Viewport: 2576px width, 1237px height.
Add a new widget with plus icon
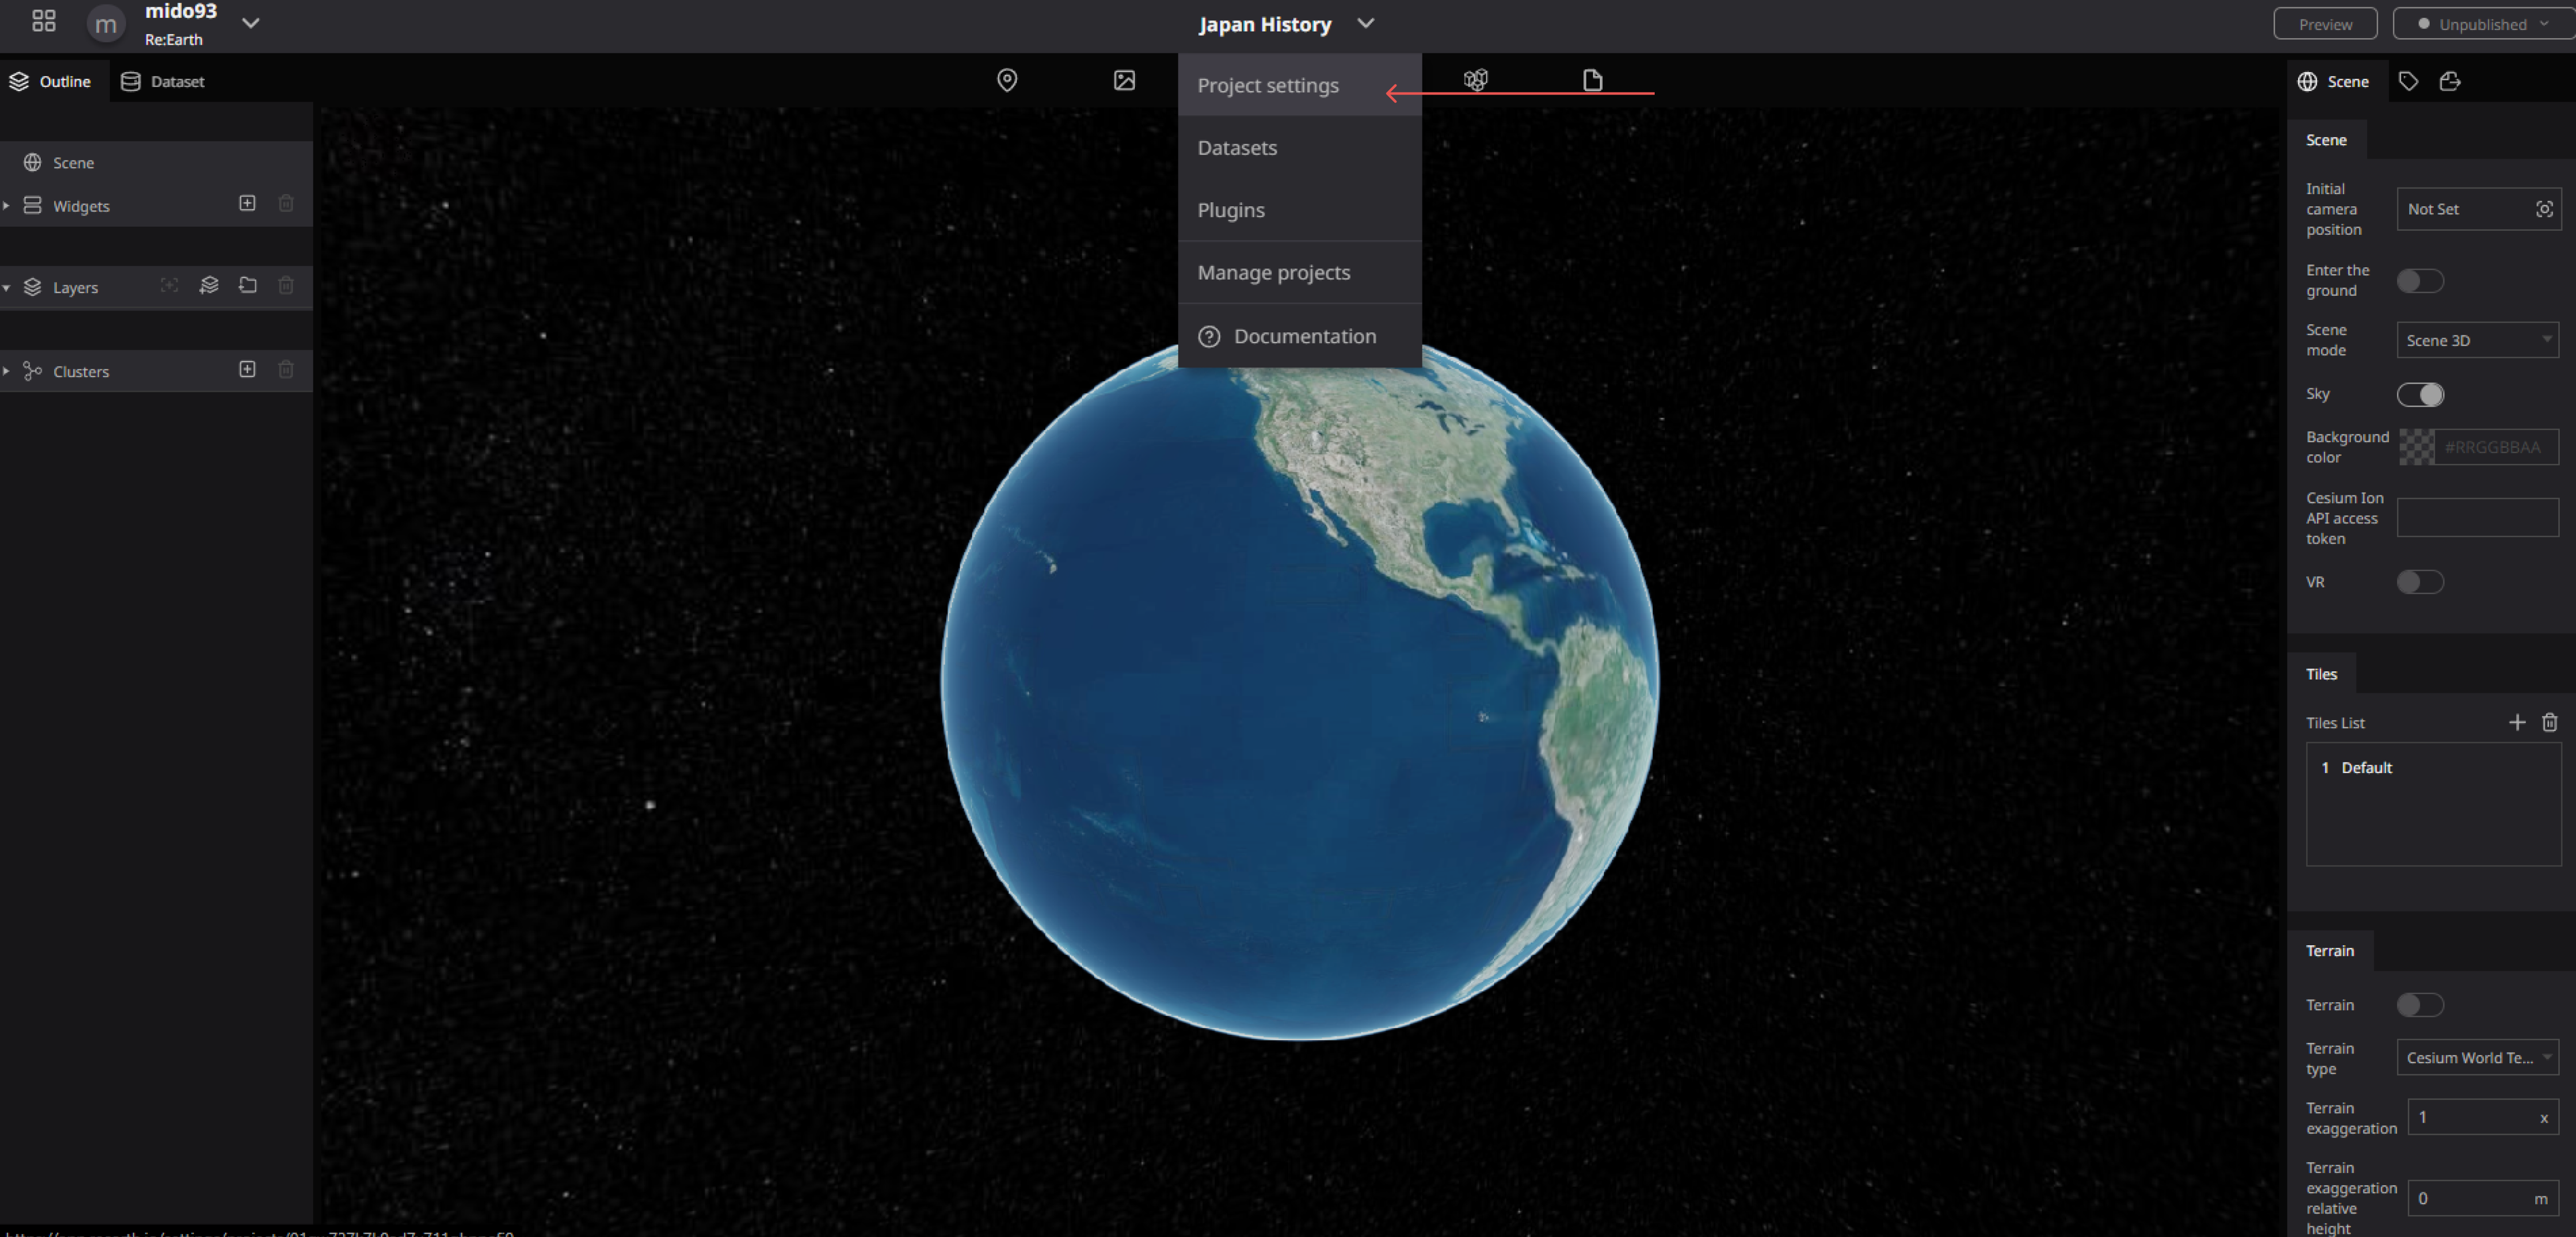(x=247, y=203)
